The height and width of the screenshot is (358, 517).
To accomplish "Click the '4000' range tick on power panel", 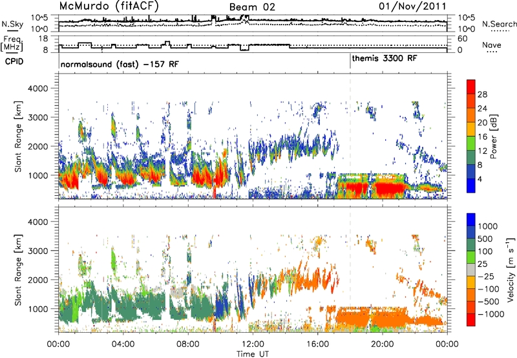I will click(37, 89).
